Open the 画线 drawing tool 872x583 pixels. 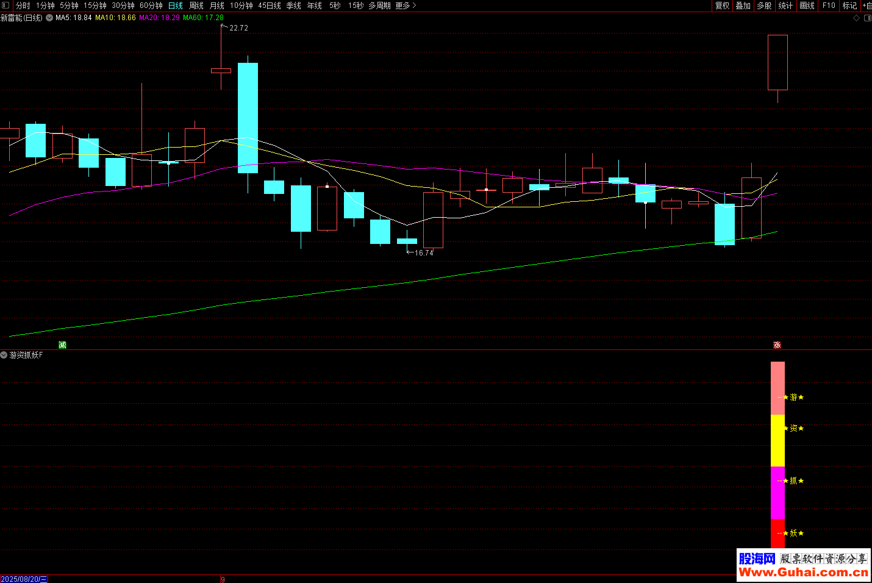[807, 5]
